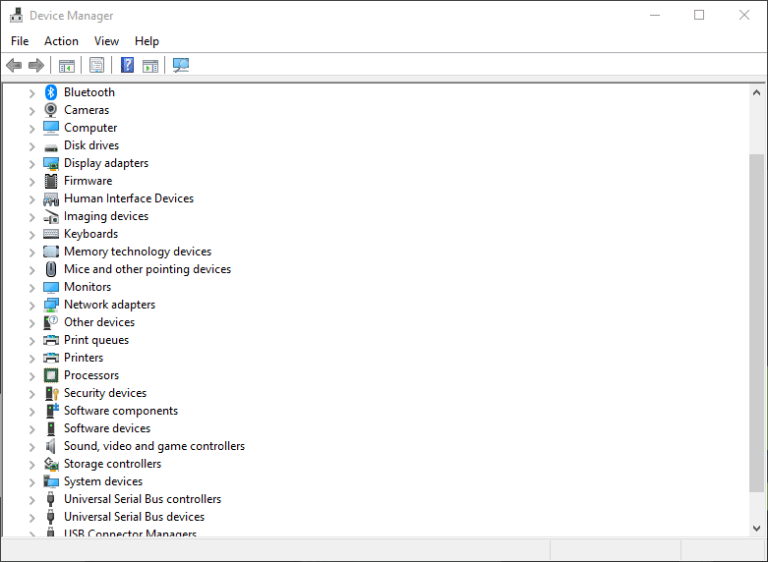Expand the Other devices node
Viewport: 768px width, 562px height.
(x=31, y=323)
